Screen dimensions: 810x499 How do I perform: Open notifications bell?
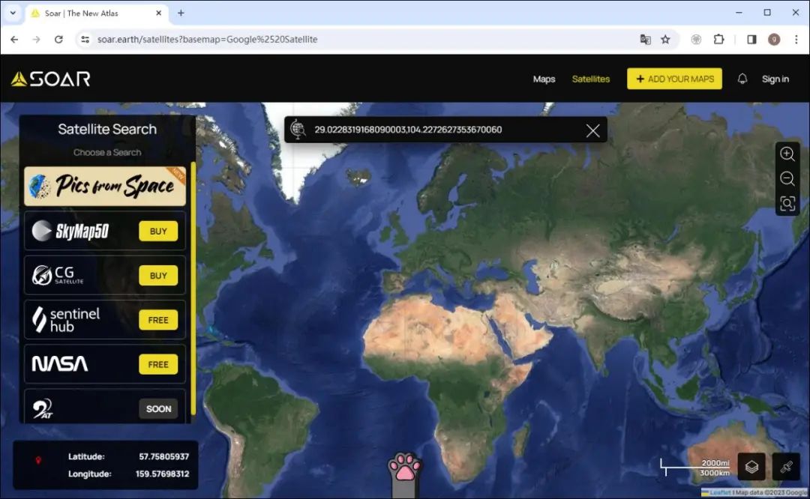(742, 79)
